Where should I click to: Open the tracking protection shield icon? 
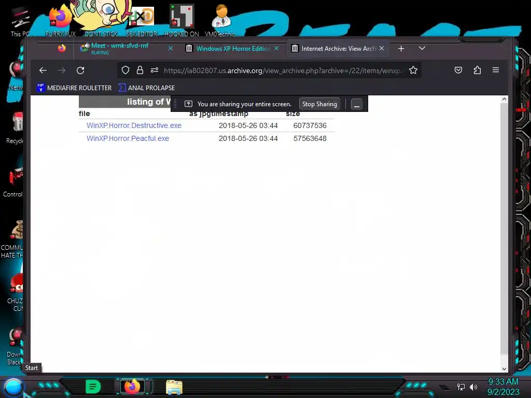[x=125, y=70]
